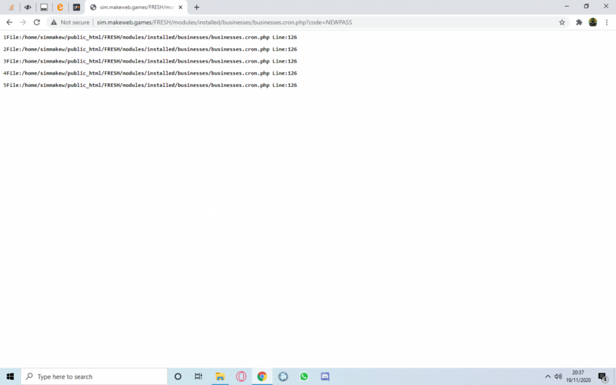Open the Chrome three-dot menu
Image resolution: width=616 pixels, height=385 pixels.
coord(606,22)
